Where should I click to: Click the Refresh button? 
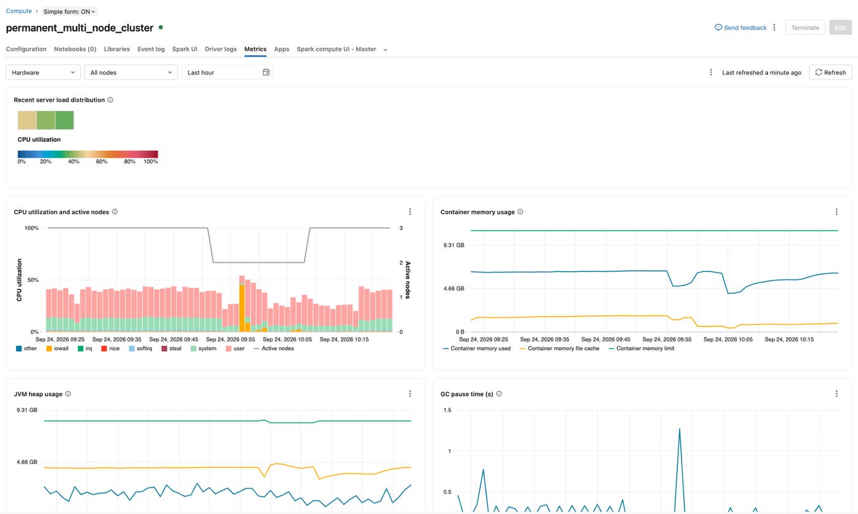click(830, 72)
